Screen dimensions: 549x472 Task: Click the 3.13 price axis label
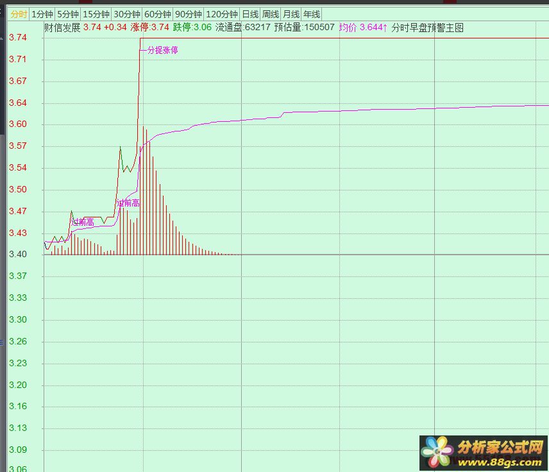[x=18, y=428]
